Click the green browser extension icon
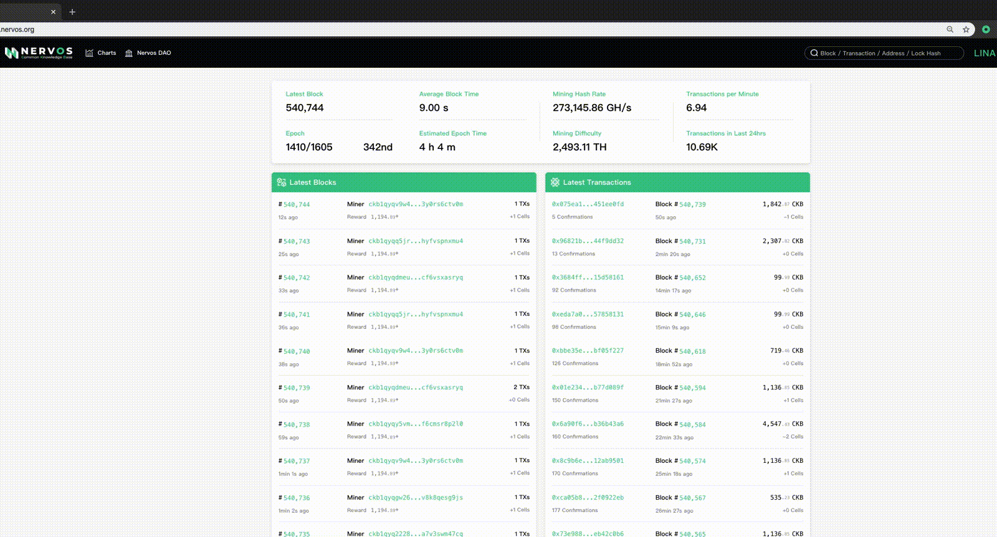 [986, 29]
